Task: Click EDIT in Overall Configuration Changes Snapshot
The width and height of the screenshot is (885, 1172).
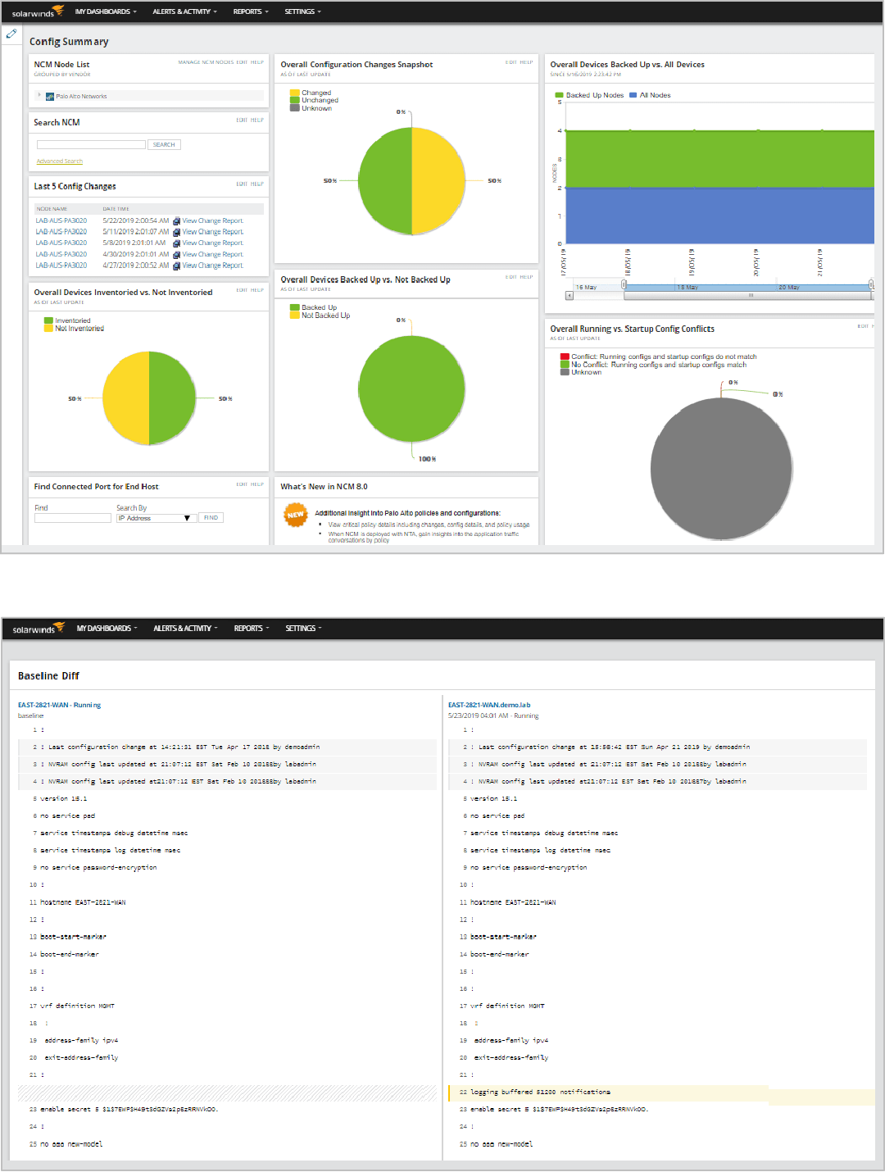Action: coord(511,62)
